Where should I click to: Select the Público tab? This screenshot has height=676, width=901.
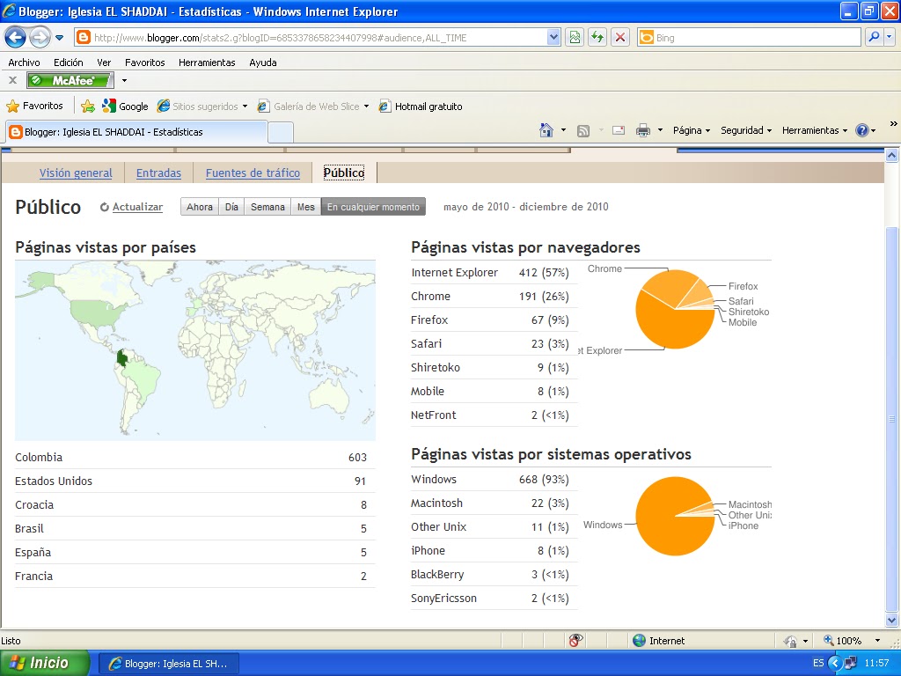coord(344,173)
